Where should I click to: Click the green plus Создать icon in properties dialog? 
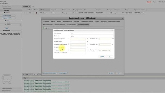point(44,28)
